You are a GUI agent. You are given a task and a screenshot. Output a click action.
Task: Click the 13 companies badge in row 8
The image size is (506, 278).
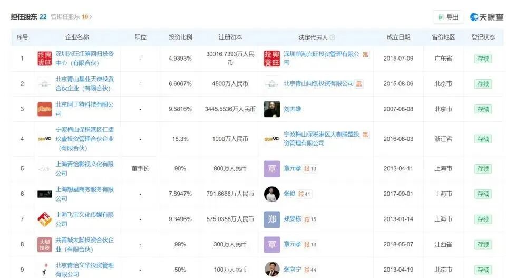(x=310, y=245)
